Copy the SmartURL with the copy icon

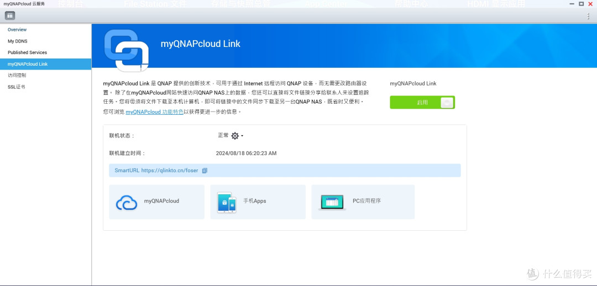(205, 171)
